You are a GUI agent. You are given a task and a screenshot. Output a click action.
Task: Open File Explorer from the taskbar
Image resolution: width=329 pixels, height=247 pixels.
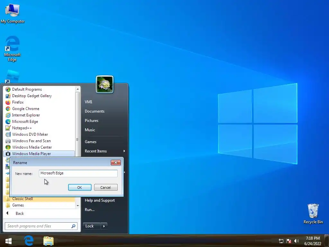(49, 241)
